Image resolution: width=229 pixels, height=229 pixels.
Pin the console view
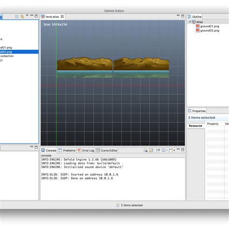click(x=158, y=150)
